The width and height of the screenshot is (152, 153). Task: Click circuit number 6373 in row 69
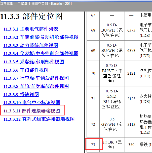pyautogui.click(x=131, y=51)
